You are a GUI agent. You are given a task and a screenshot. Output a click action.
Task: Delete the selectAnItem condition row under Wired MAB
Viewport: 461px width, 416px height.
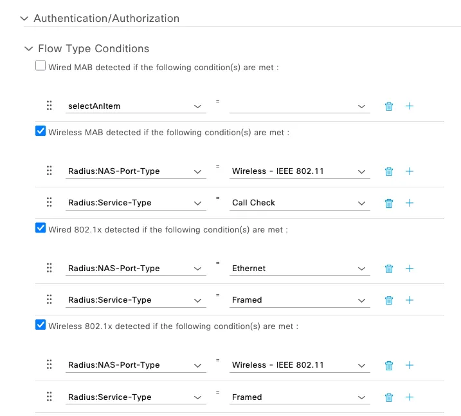389,106
